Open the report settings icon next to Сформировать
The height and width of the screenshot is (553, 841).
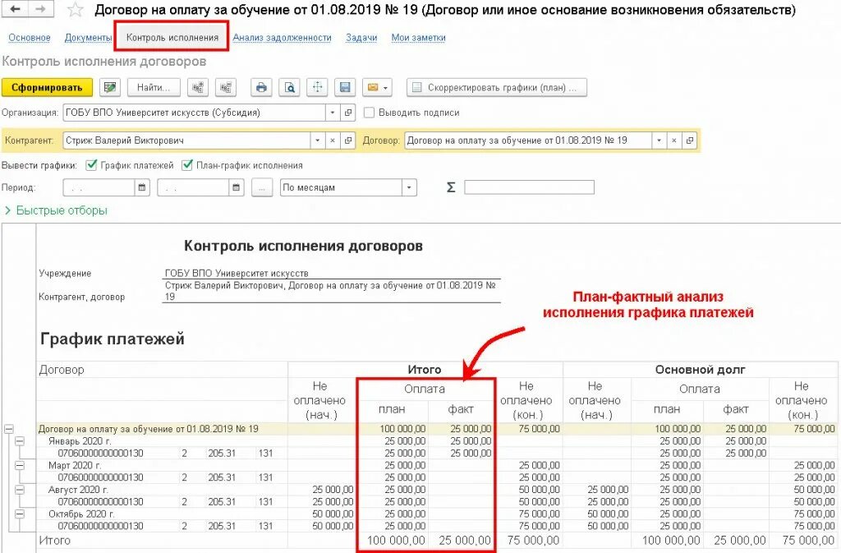[x=110, y=87]
